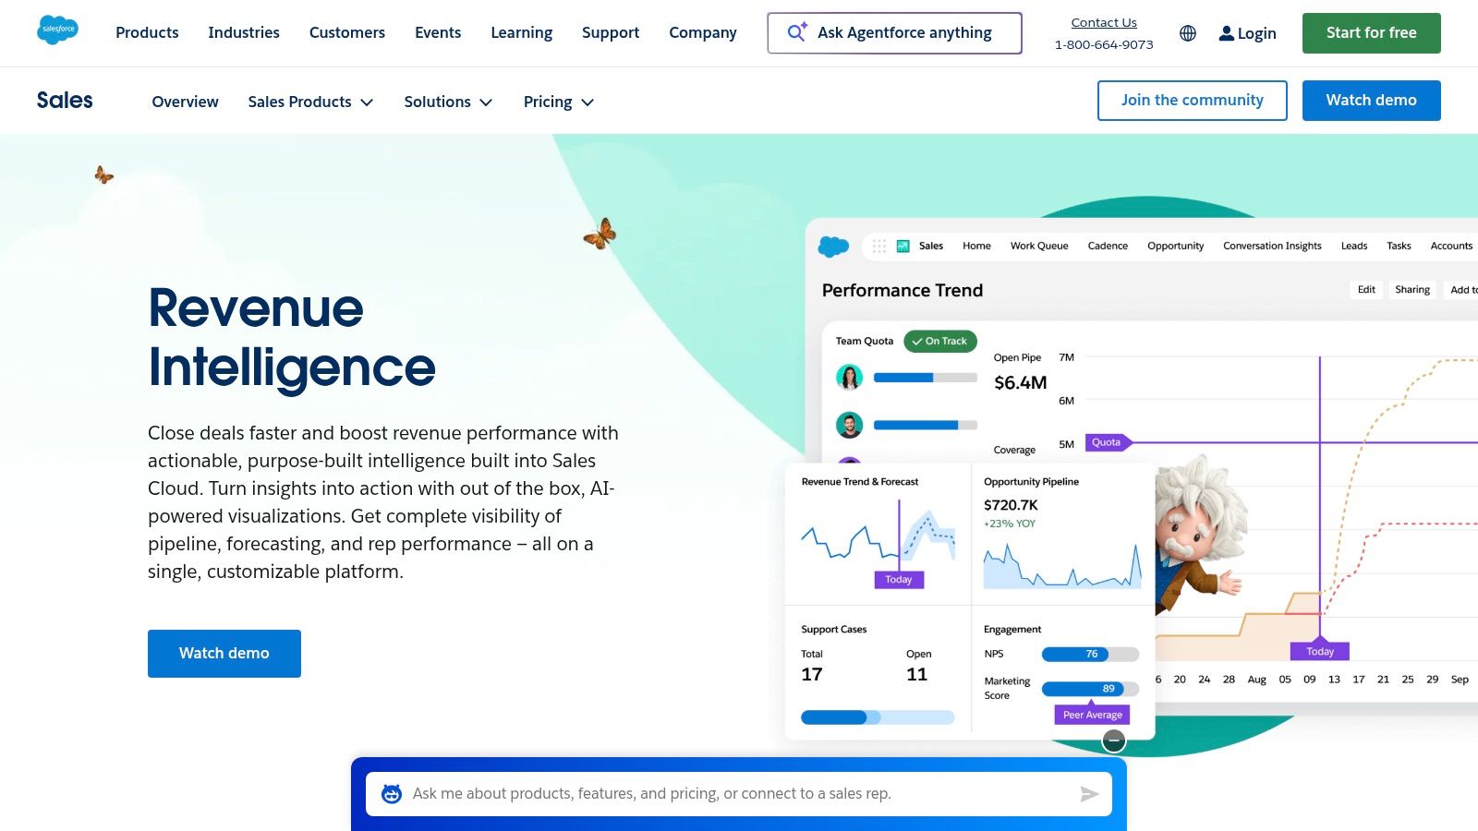
Task: Open the App Launcher waffle grid
Action: click(878, 246)
